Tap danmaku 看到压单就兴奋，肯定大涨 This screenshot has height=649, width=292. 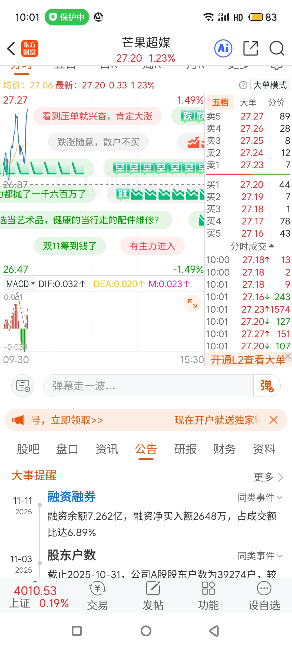coord(97,116)
